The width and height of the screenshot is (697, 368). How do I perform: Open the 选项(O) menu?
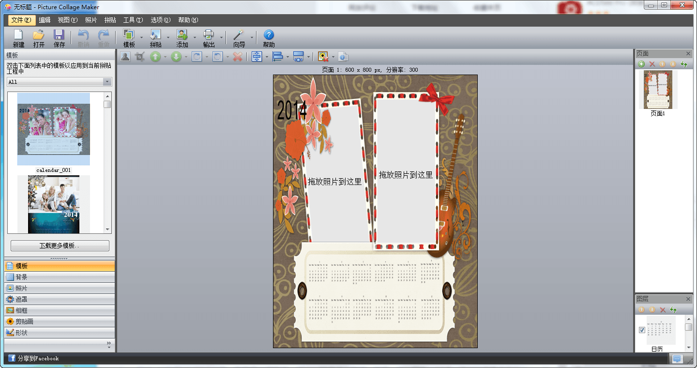(x=160, y=20)
